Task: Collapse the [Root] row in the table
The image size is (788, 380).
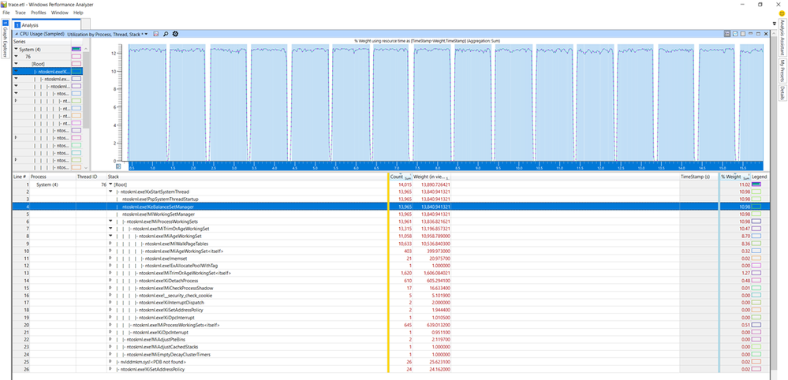Action: pos(110,184)
